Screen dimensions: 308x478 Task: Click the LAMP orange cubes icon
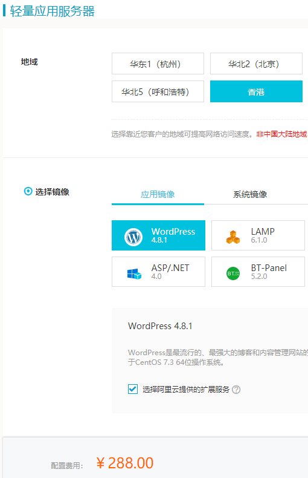233,237
